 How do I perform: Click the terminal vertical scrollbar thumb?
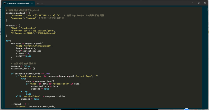coord(207,10)
